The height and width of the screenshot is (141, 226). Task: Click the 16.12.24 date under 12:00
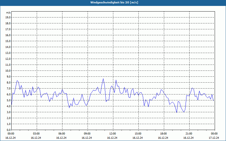point(112,138)
